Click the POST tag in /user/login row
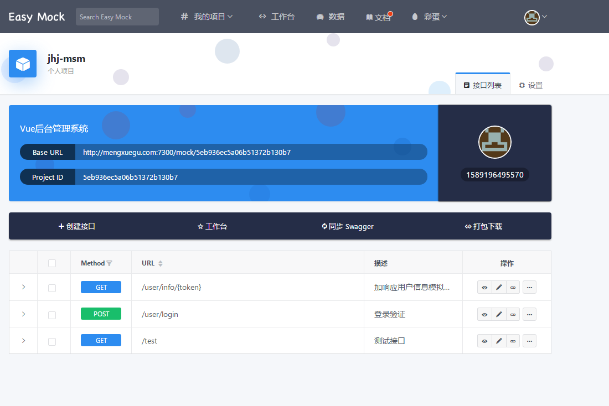Viewport: 609px width, 406px height. pyautogui.click(x=101, y=314)
